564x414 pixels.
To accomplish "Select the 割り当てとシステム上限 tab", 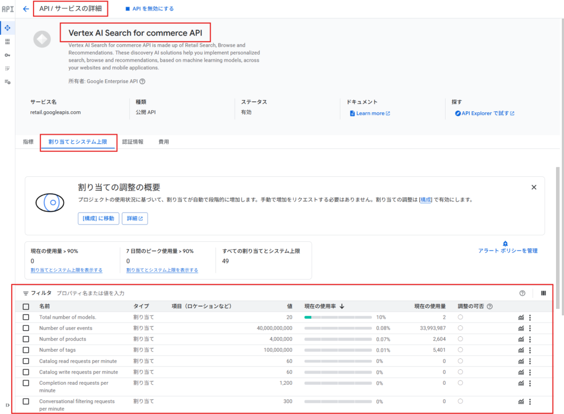I will (78, 141).
